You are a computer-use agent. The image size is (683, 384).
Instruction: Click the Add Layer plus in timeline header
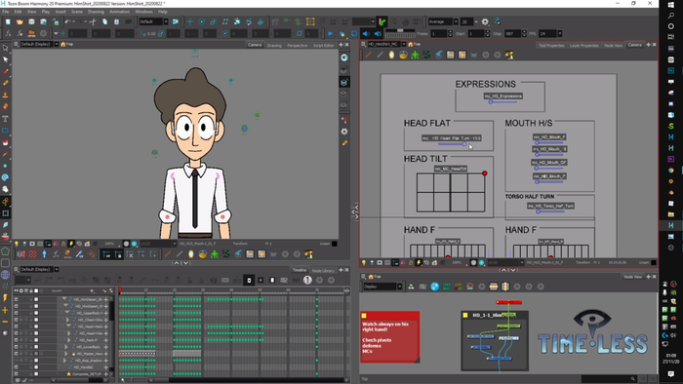click(x=92, y=291)
